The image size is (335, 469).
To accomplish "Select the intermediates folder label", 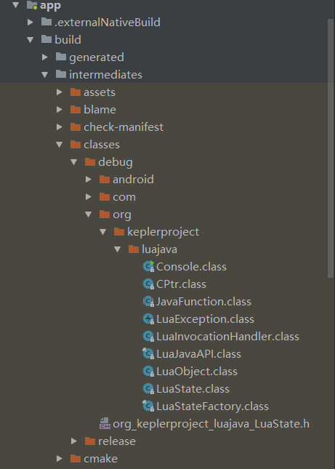I will 106,74.
